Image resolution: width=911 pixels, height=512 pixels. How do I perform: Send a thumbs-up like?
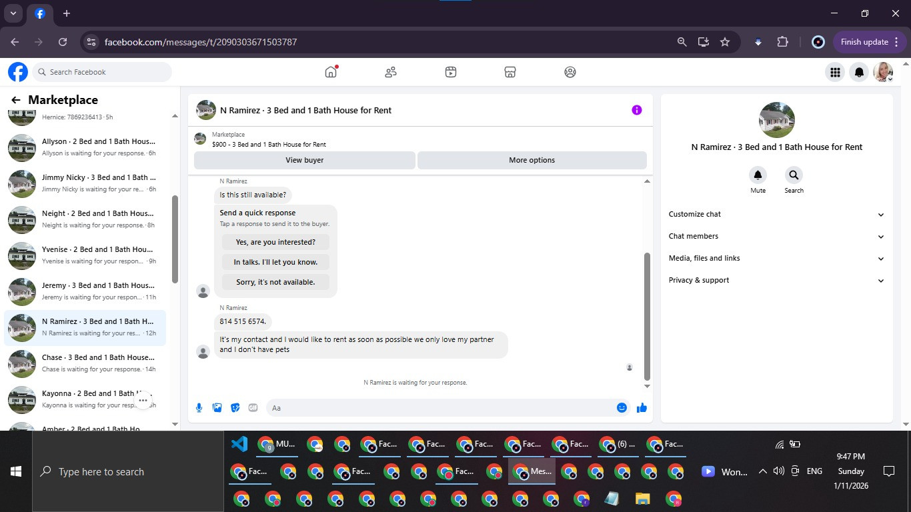[x=642, y=407]
